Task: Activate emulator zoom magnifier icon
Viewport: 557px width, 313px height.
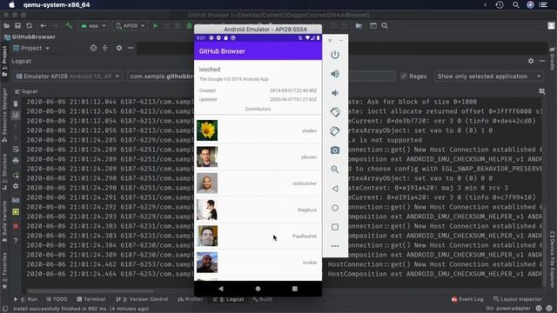Action: coord(334,170)
